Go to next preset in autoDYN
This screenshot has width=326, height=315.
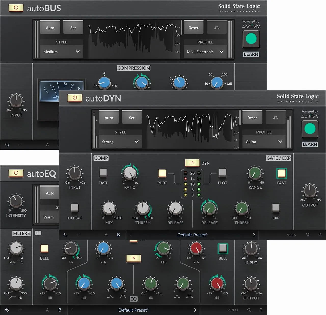coord(254,235)
